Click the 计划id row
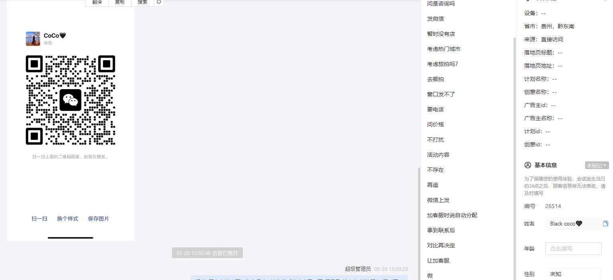The width and height of the screenshot is (613, 280). click(x=537, y=131)
